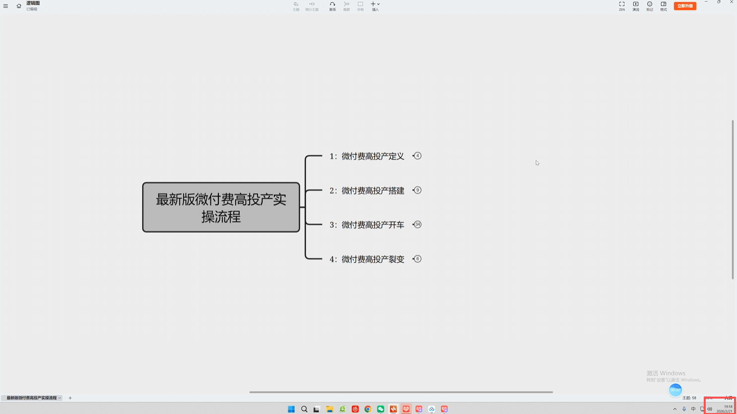Select the central topic 最新版微付费高投产实操流程
The image size is (737, 414).
pyautogui.click(x=221, y=207)
